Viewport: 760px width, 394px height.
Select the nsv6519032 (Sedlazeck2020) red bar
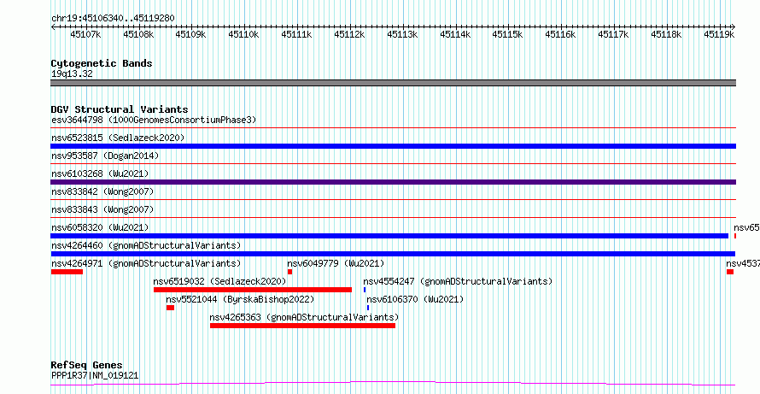(x=253, y=290)
